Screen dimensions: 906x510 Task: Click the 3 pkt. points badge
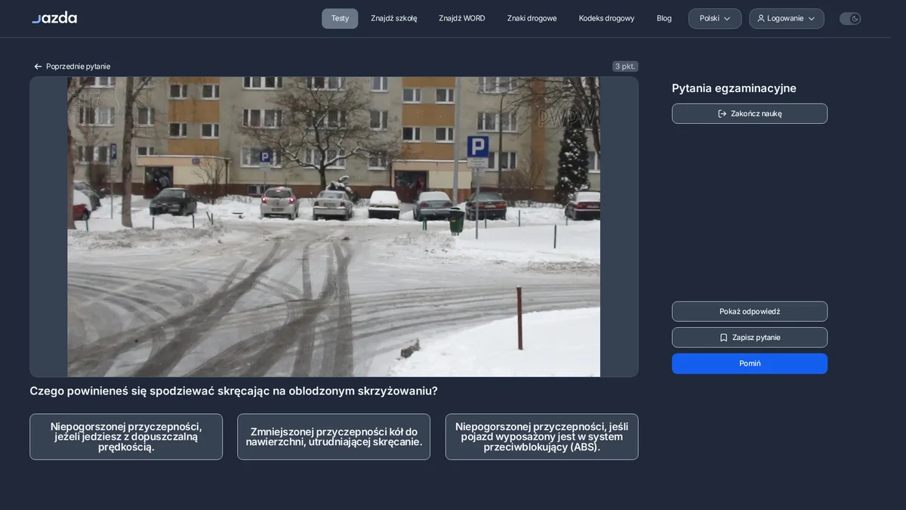(625, 66)
